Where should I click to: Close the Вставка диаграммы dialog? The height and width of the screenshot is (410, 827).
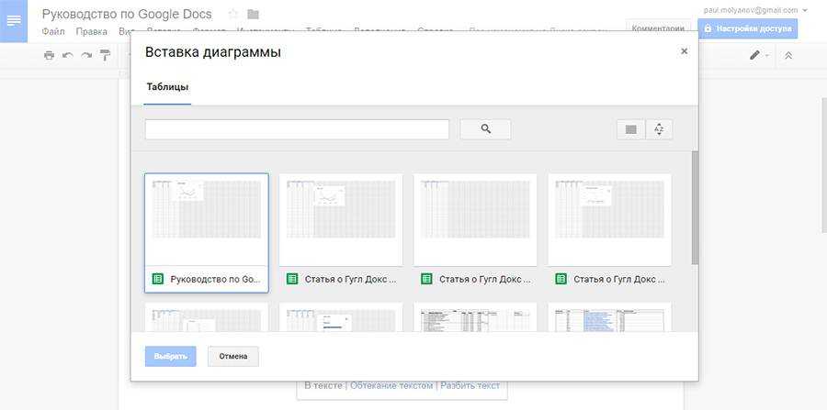pos(684,51)
